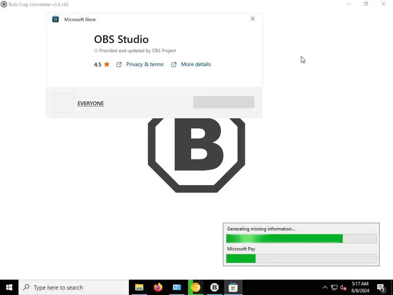Open Firefox from the taskbar
This screenshot has width=393, height=295.
(x=158, y=287)
